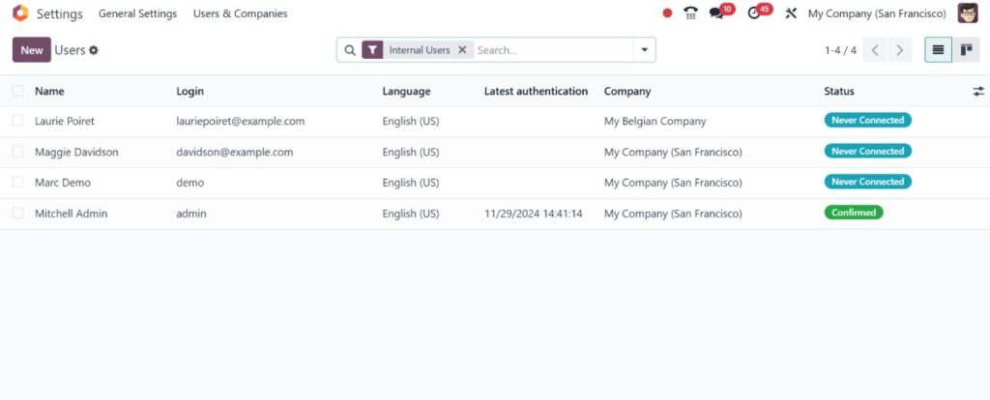The image size is (990, 400).
Task: Open company switcher My Company (San Francisco)
Action: pos(877,14)
